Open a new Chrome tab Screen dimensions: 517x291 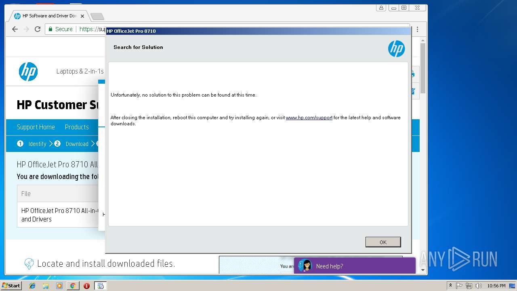[97, 17]
